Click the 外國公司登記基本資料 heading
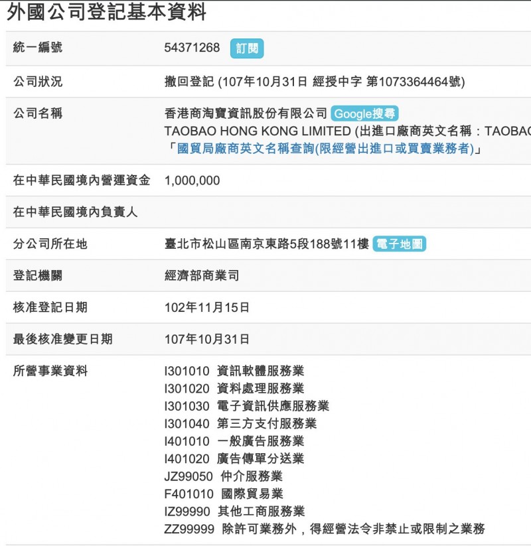 (107, 13)
